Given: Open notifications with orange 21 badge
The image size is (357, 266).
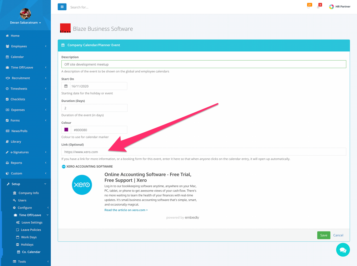Looking at the screenshot, I should pos(309,5).
